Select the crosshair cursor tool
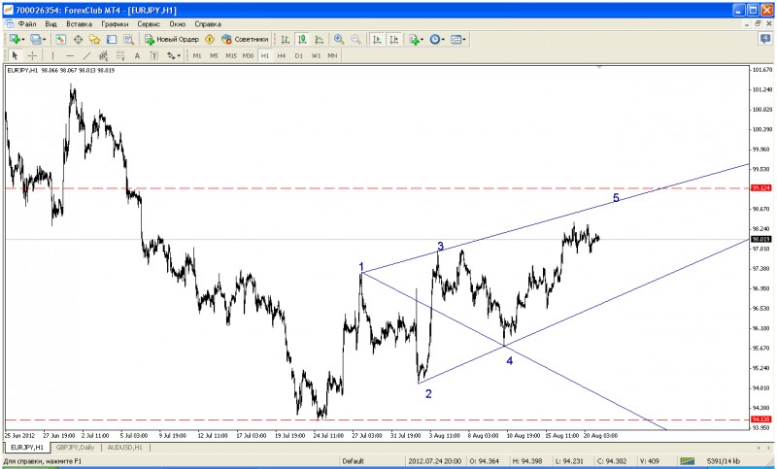777x469 pixels. (32, 56)
